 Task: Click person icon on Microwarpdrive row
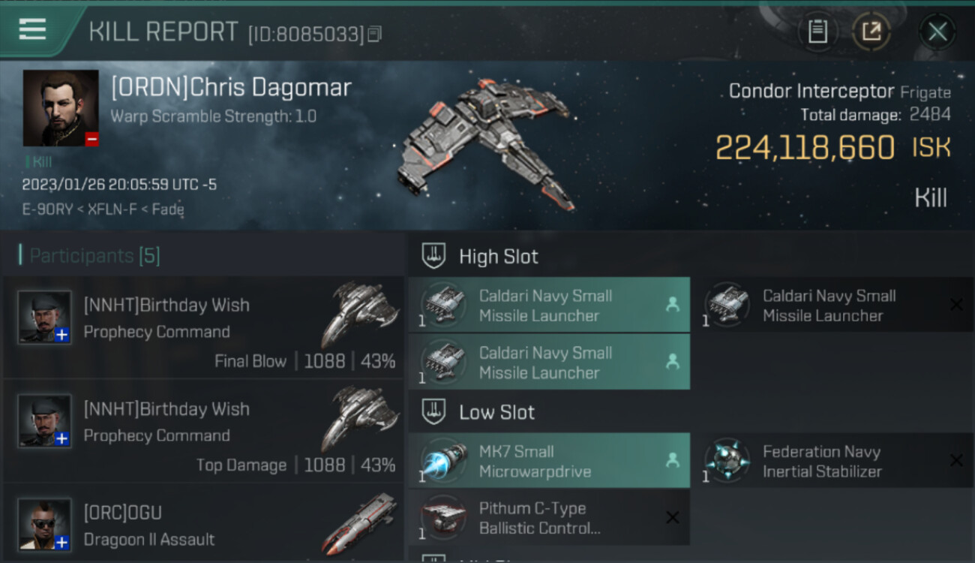(x=672, y=460)
